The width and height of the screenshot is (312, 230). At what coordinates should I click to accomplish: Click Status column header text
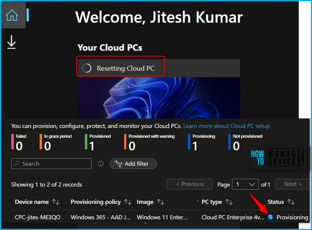pyautogui.click(x=276, y=202)
